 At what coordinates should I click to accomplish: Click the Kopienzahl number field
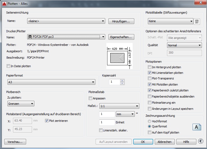click(x=115, y=82)
